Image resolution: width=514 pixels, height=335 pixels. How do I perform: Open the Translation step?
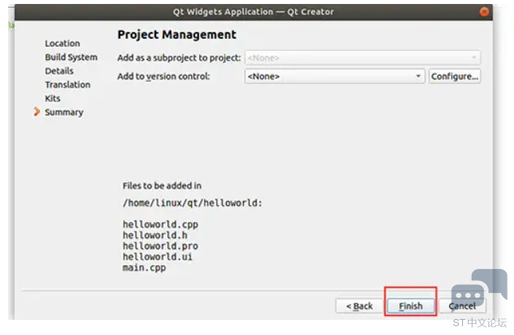(x=67, y=84)
